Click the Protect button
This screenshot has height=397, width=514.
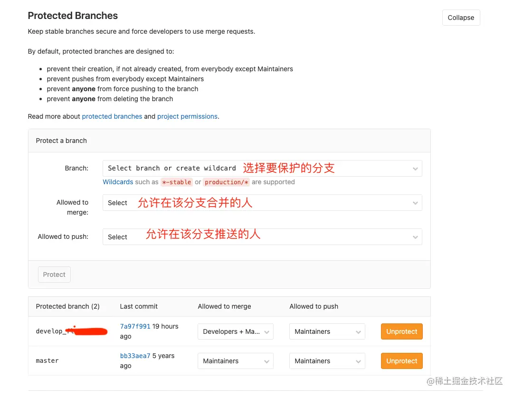click(54, 274)
